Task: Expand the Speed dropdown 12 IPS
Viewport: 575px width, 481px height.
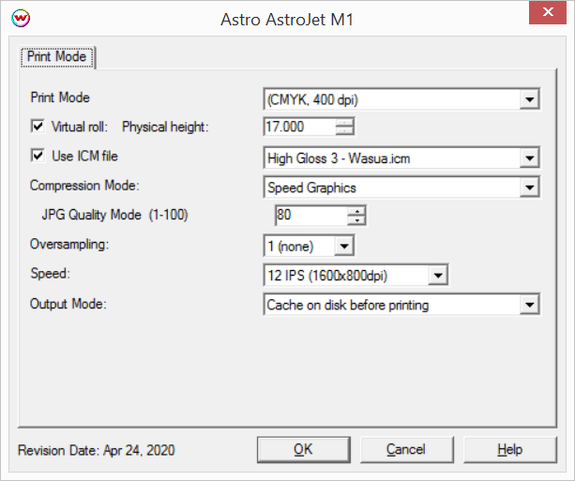Action: coord(356,276)
